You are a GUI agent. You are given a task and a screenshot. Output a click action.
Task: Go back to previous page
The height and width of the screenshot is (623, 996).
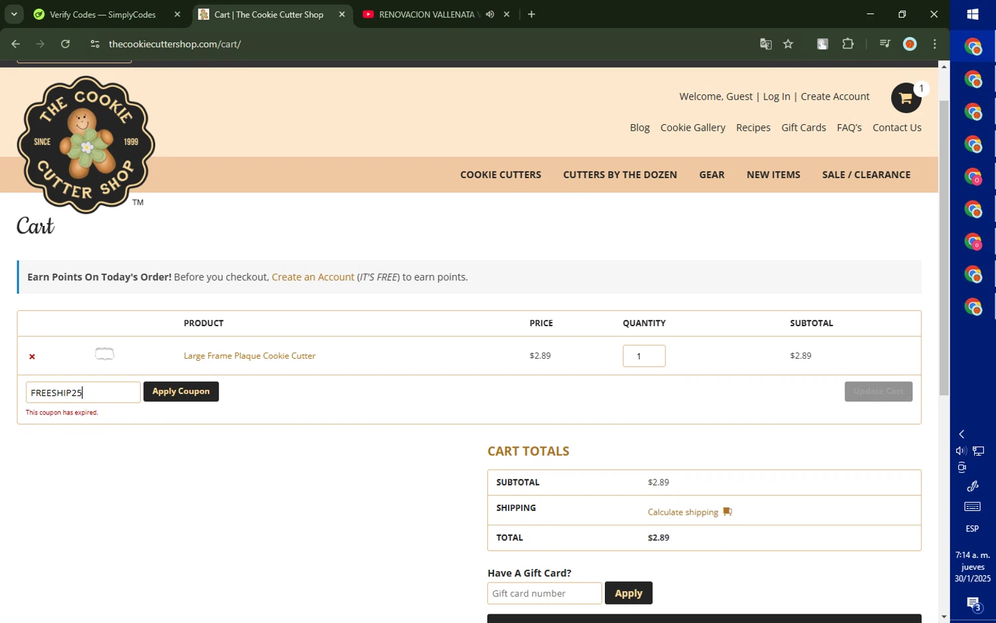[15, 44]
